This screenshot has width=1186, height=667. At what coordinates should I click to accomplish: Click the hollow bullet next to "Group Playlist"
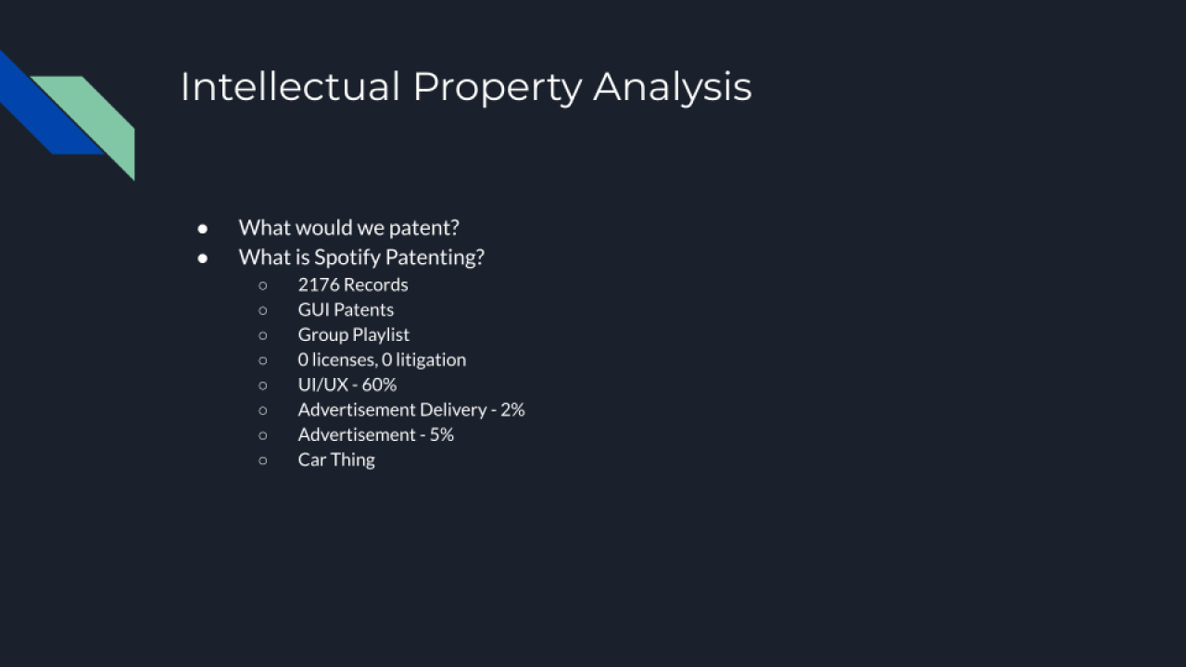[263, 335]
